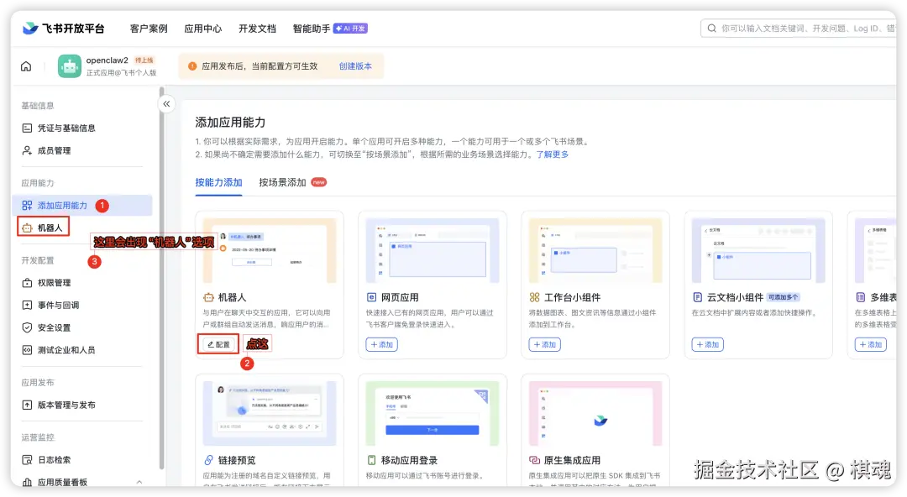This screenshot has height=497, width=907.
Task: Collapse the sidebar with the double-chevron button
Action: tap(166, 104)
